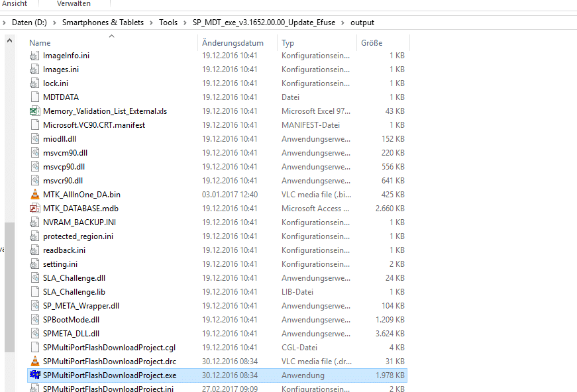Click the type CGL-Datei
This screenshot has width=577, height=392.
point(299,348)
